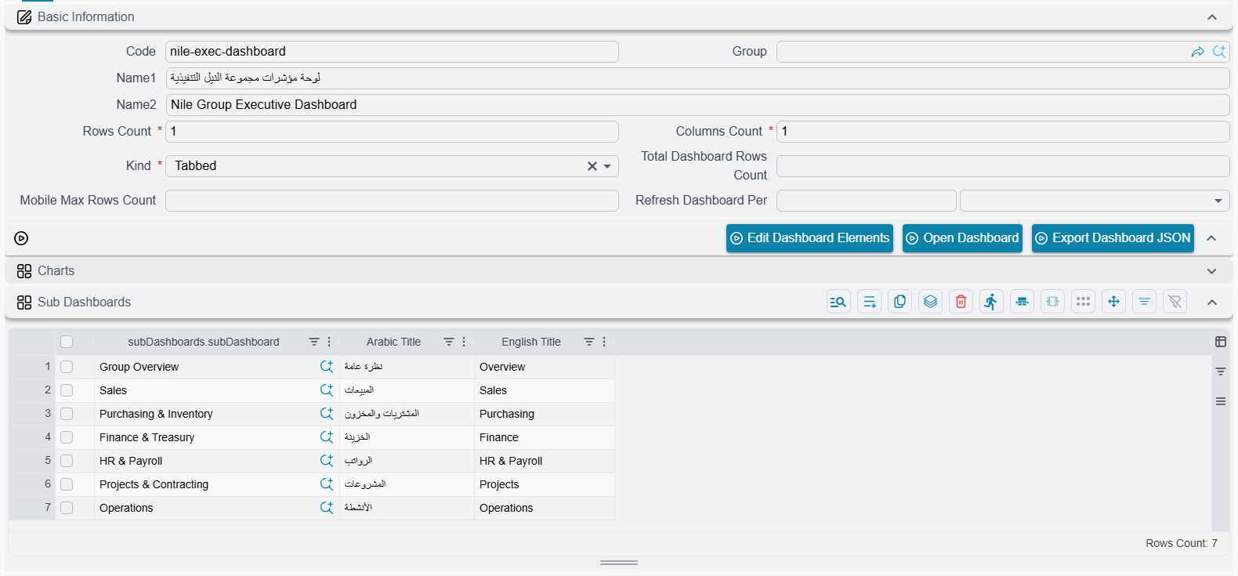1238x576 pixels.
Task: Click the search lookup icon in Group field
Action: click(x=1219, y=52)
